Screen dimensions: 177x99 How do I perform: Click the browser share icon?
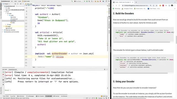[153, 5]
